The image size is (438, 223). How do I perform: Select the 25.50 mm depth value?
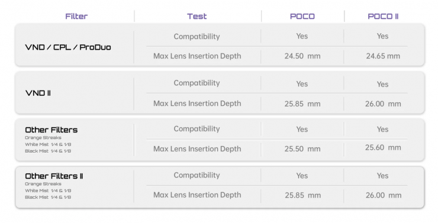(302, 148)
